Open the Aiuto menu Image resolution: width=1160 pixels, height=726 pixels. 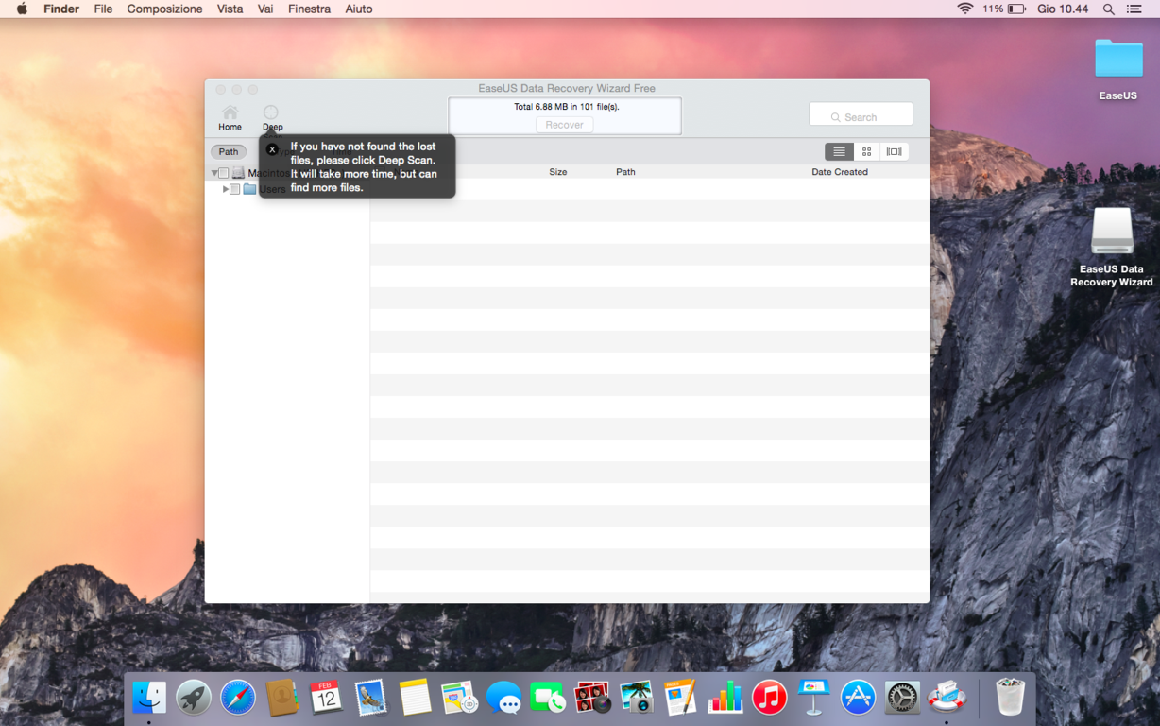(x=359, y=9)
